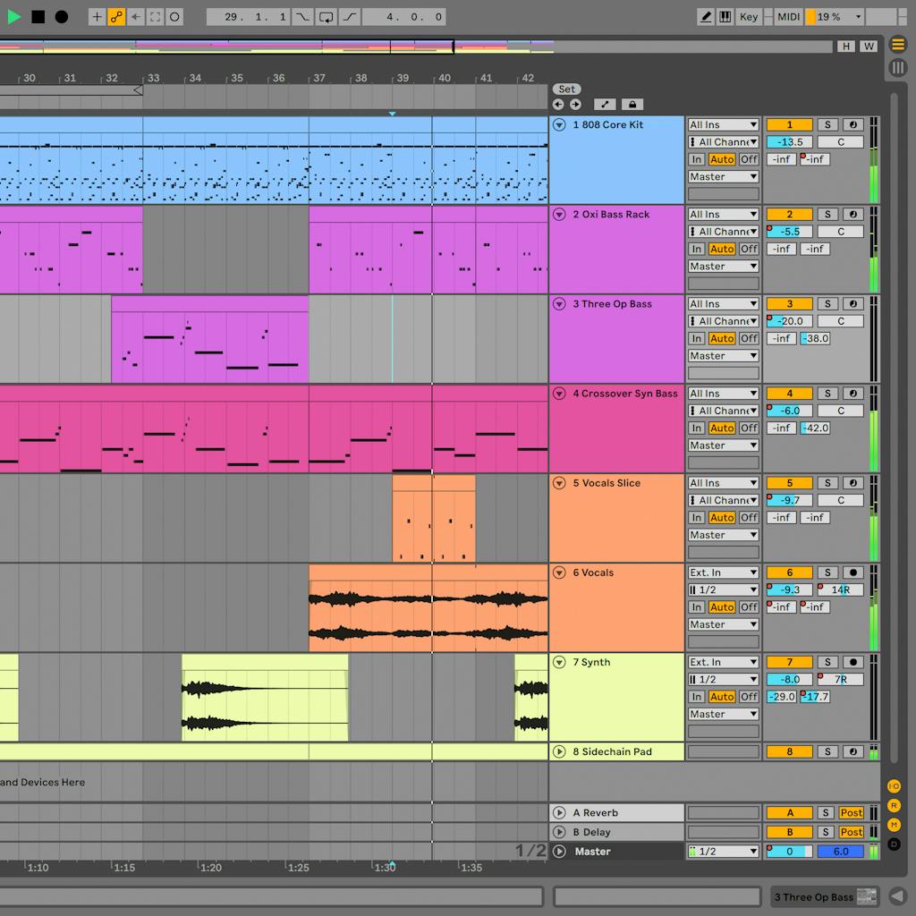The height and width of the screenshot is (916, 916).
Task: Open the All Ins input chooser for 808 Core Kit
Action: coord(721,124)
